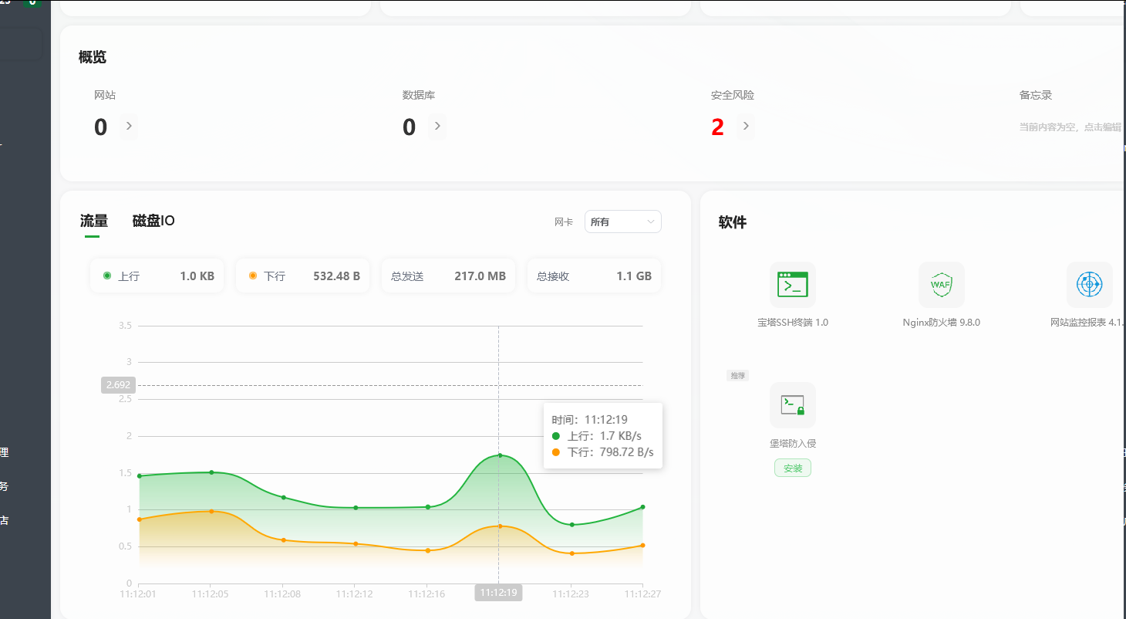This screenshot has height=619, width=1126.
Task: Open the 网站监控报表 icon
Action: [x=1089, y=285]
